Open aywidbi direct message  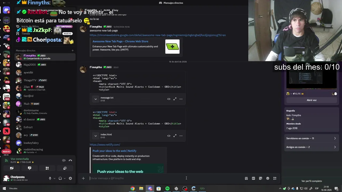point(45,73)
